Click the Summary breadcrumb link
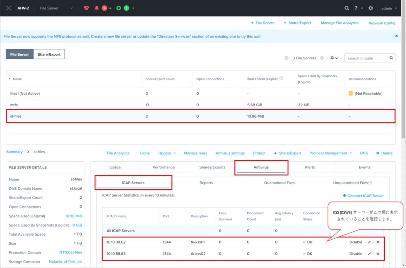The image size is (406, 268). click(15, 152)
